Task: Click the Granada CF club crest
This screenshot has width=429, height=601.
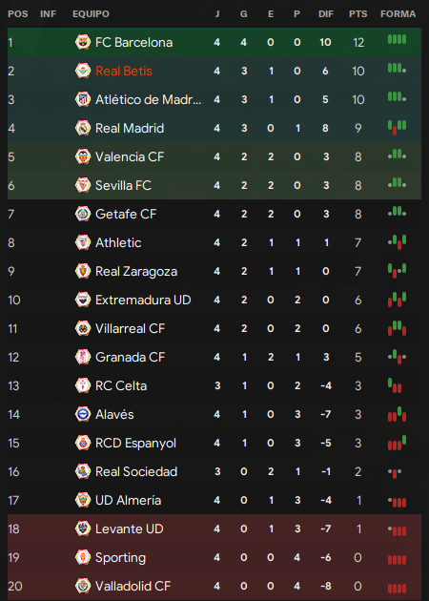Action: [83, 357]
